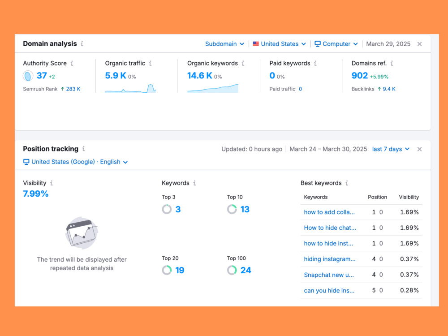The image size is (448, 336).
Task: Open Visibility value 7.99%
Action: (36, 194)
